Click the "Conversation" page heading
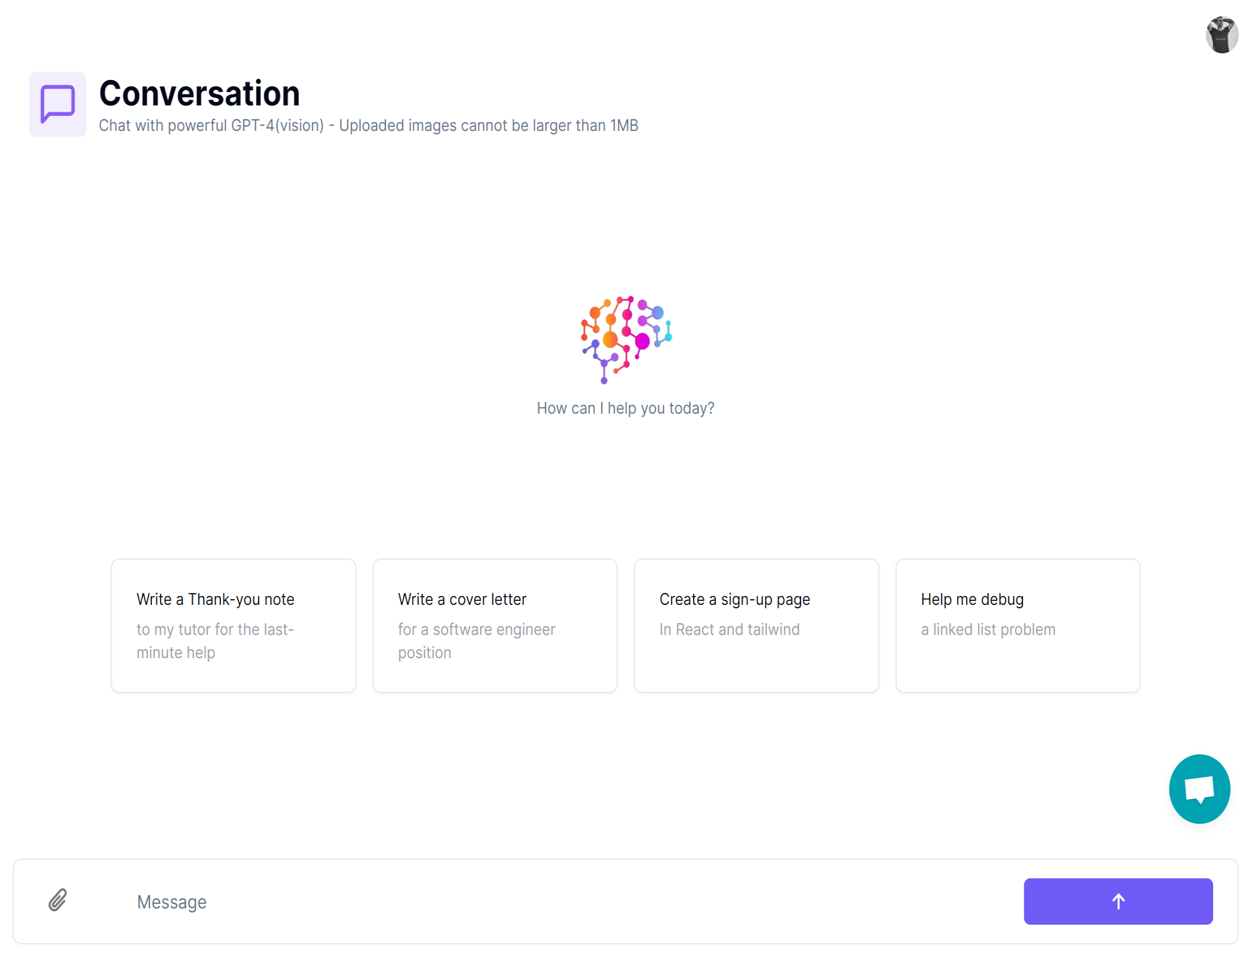 tap(199, 93)
